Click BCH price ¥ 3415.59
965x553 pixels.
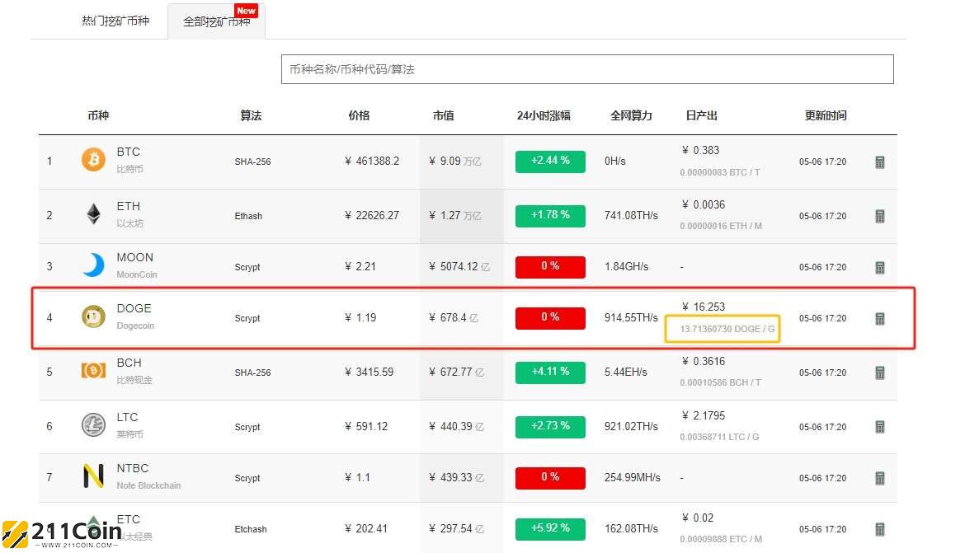(370, 373)
